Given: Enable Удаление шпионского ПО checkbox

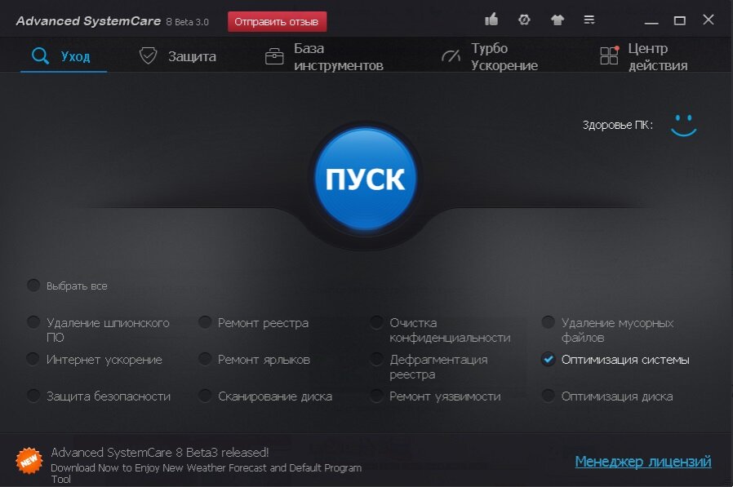Looking at the screenshot, I should pos(33,322).
